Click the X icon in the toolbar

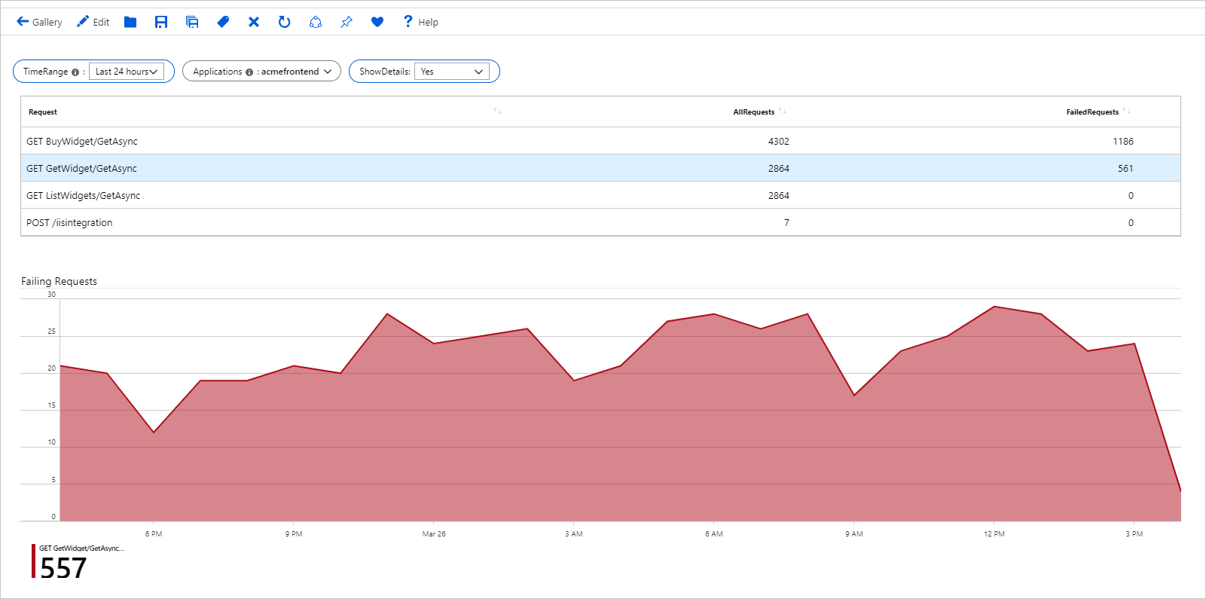(254, 22)
